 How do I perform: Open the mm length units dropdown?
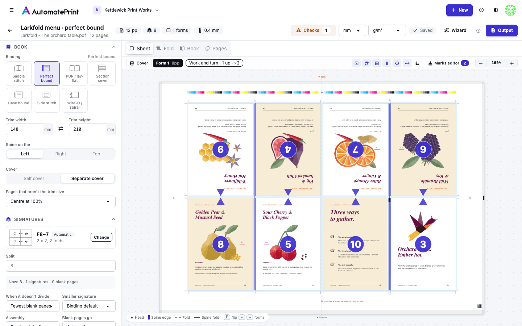click(x=352, y=30)
